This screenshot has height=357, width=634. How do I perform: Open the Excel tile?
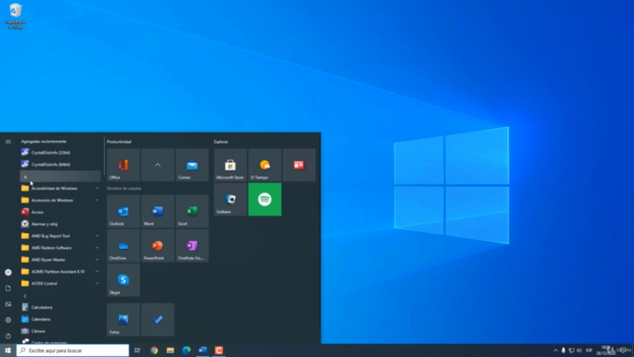(192, 211)
